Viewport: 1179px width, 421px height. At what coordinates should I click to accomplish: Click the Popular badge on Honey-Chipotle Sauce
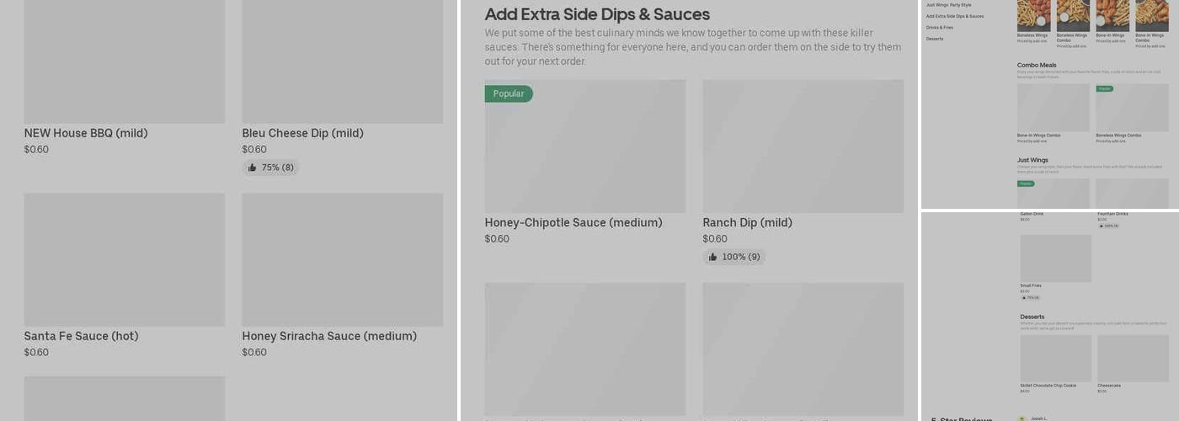click(x=508, y=93)
